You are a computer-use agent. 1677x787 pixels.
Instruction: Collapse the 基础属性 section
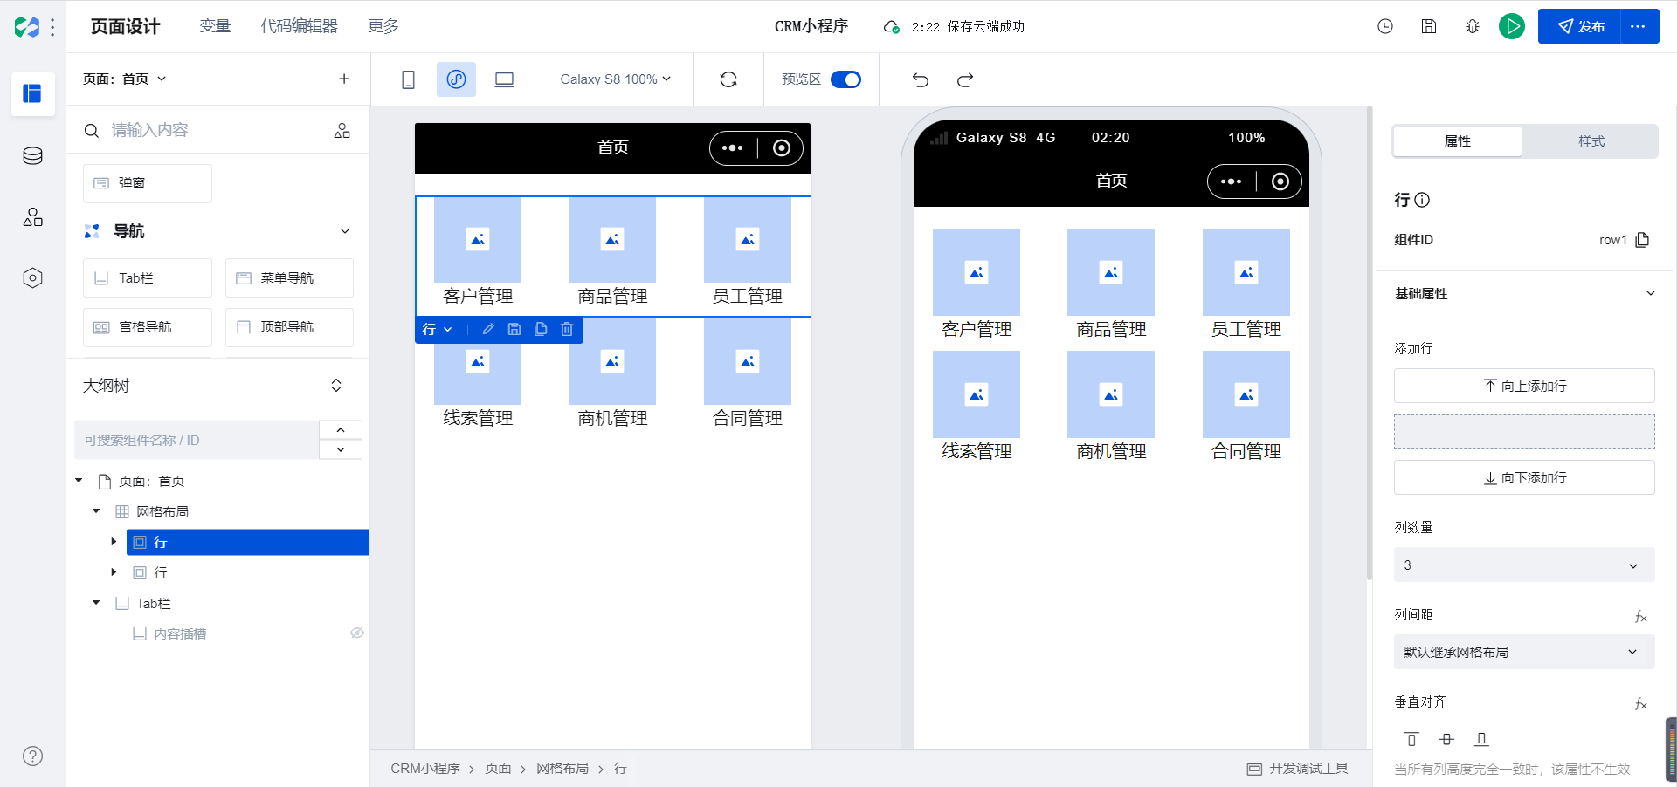point(1651,294)
